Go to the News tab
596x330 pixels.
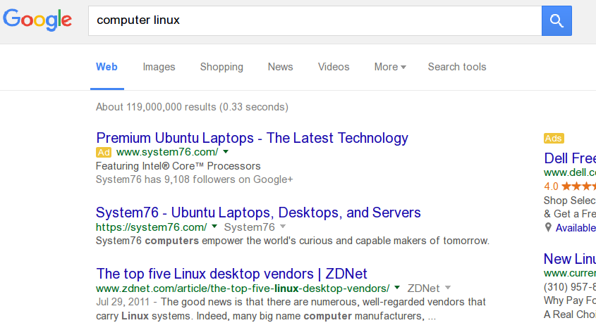[280, 67]
